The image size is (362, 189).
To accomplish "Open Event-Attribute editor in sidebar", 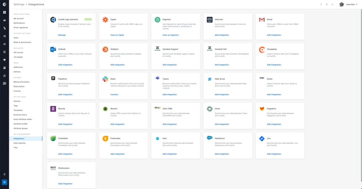I will [23, 119].
